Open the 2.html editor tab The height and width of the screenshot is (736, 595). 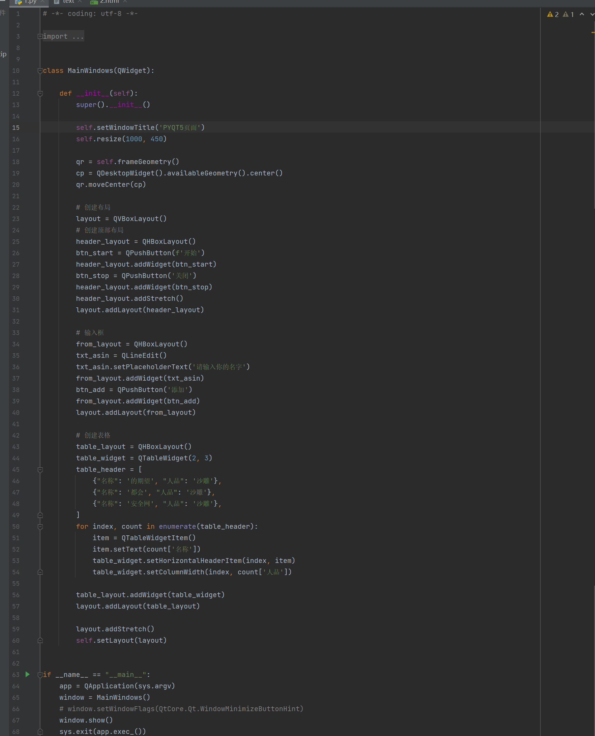coord(109,2)
